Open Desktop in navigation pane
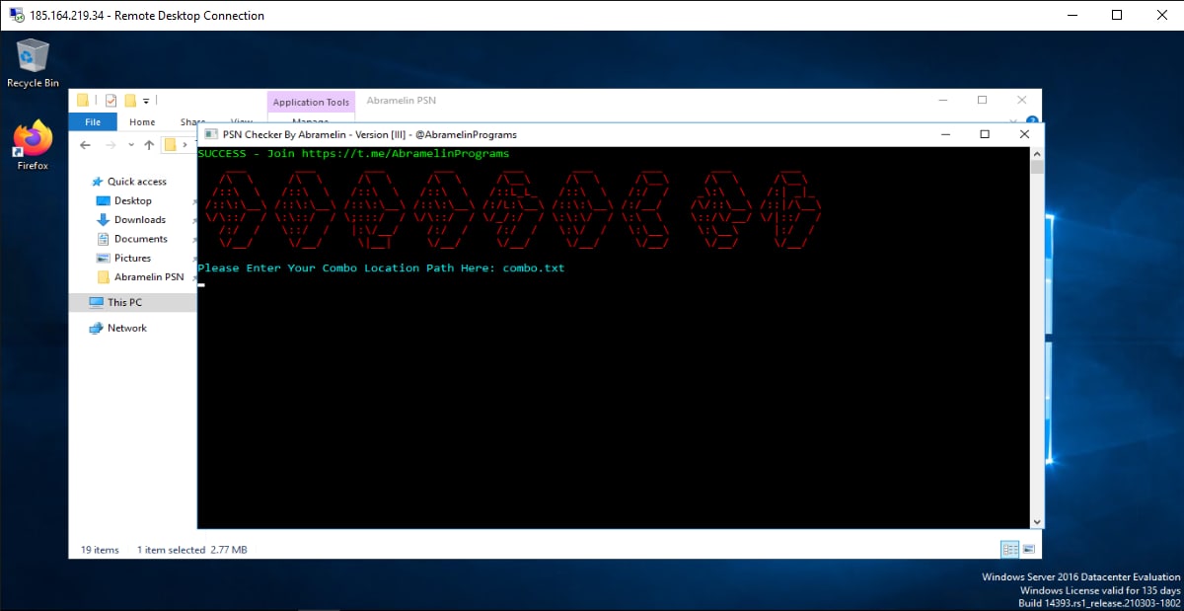The width and height of the screenshot is (1184, 611). point(133,200)
